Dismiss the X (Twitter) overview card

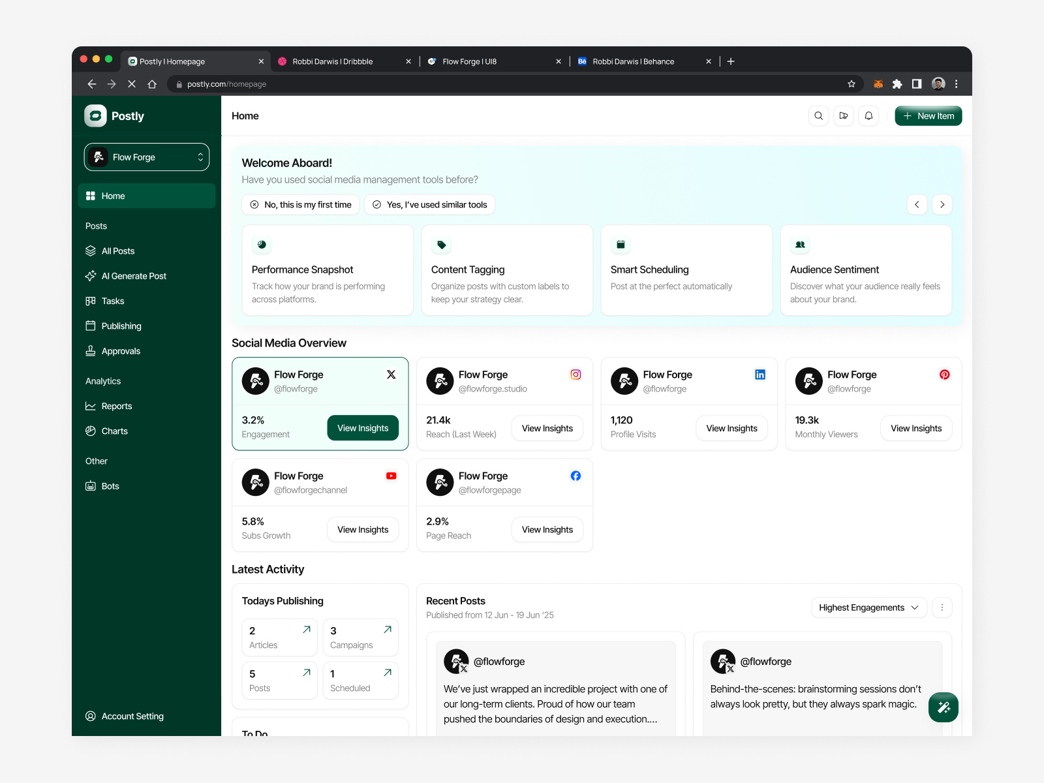(391, 375)
